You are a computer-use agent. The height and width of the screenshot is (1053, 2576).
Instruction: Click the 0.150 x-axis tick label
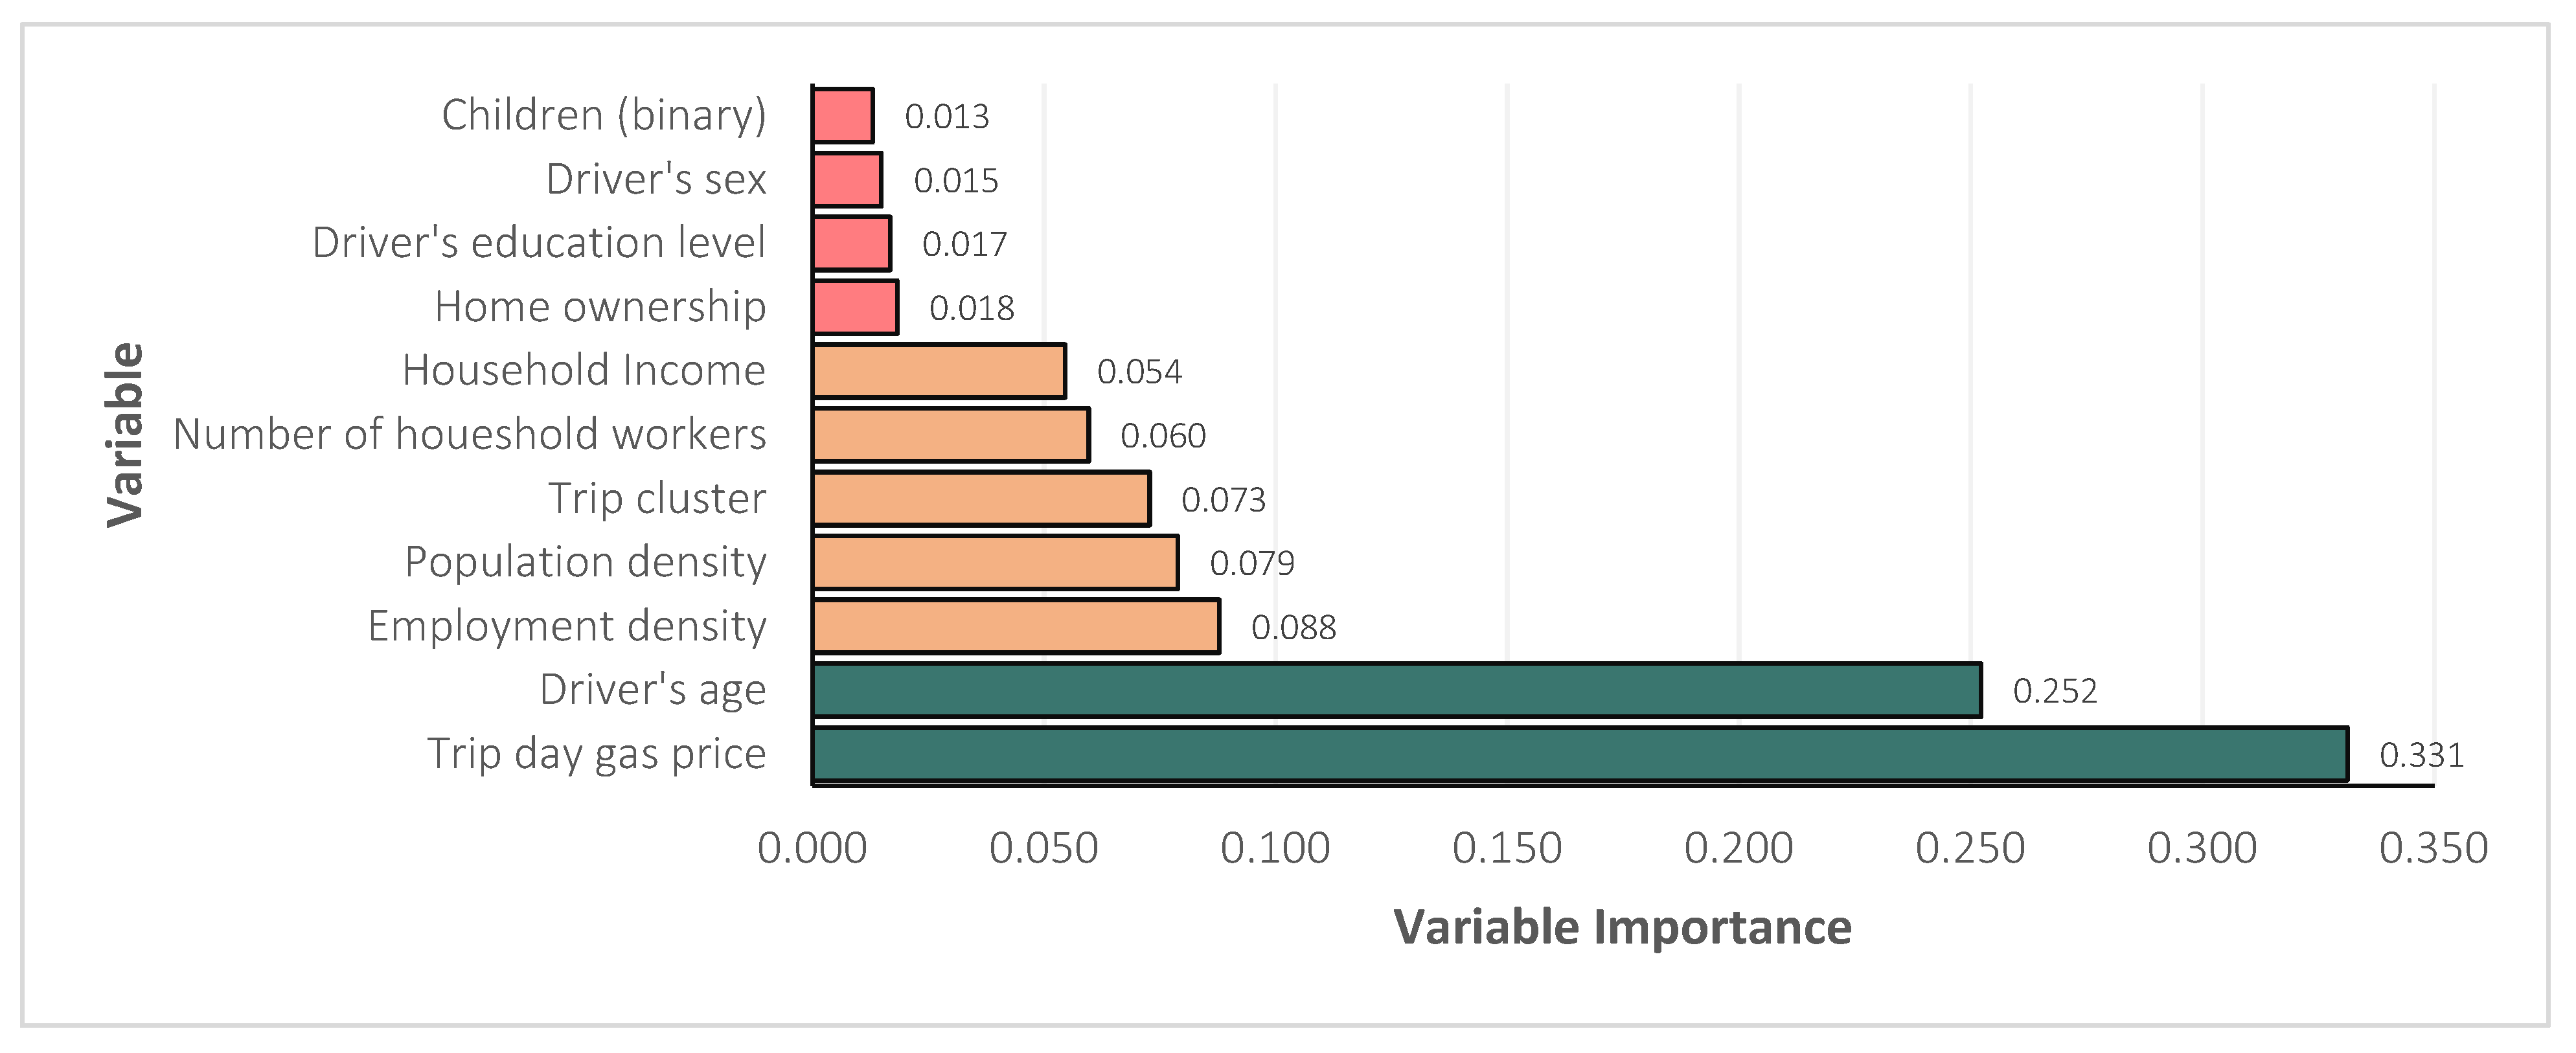click(x=1506, y=849)
